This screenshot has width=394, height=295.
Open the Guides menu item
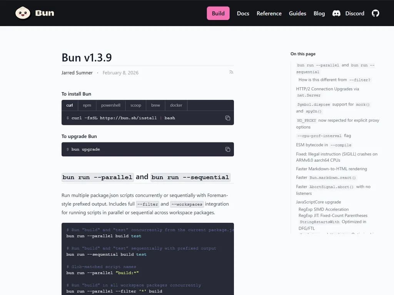(297, 13)
